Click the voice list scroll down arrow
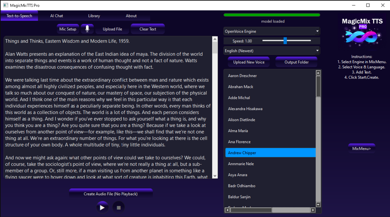This screenshot has height=217, width=390. tap(318, 205)
